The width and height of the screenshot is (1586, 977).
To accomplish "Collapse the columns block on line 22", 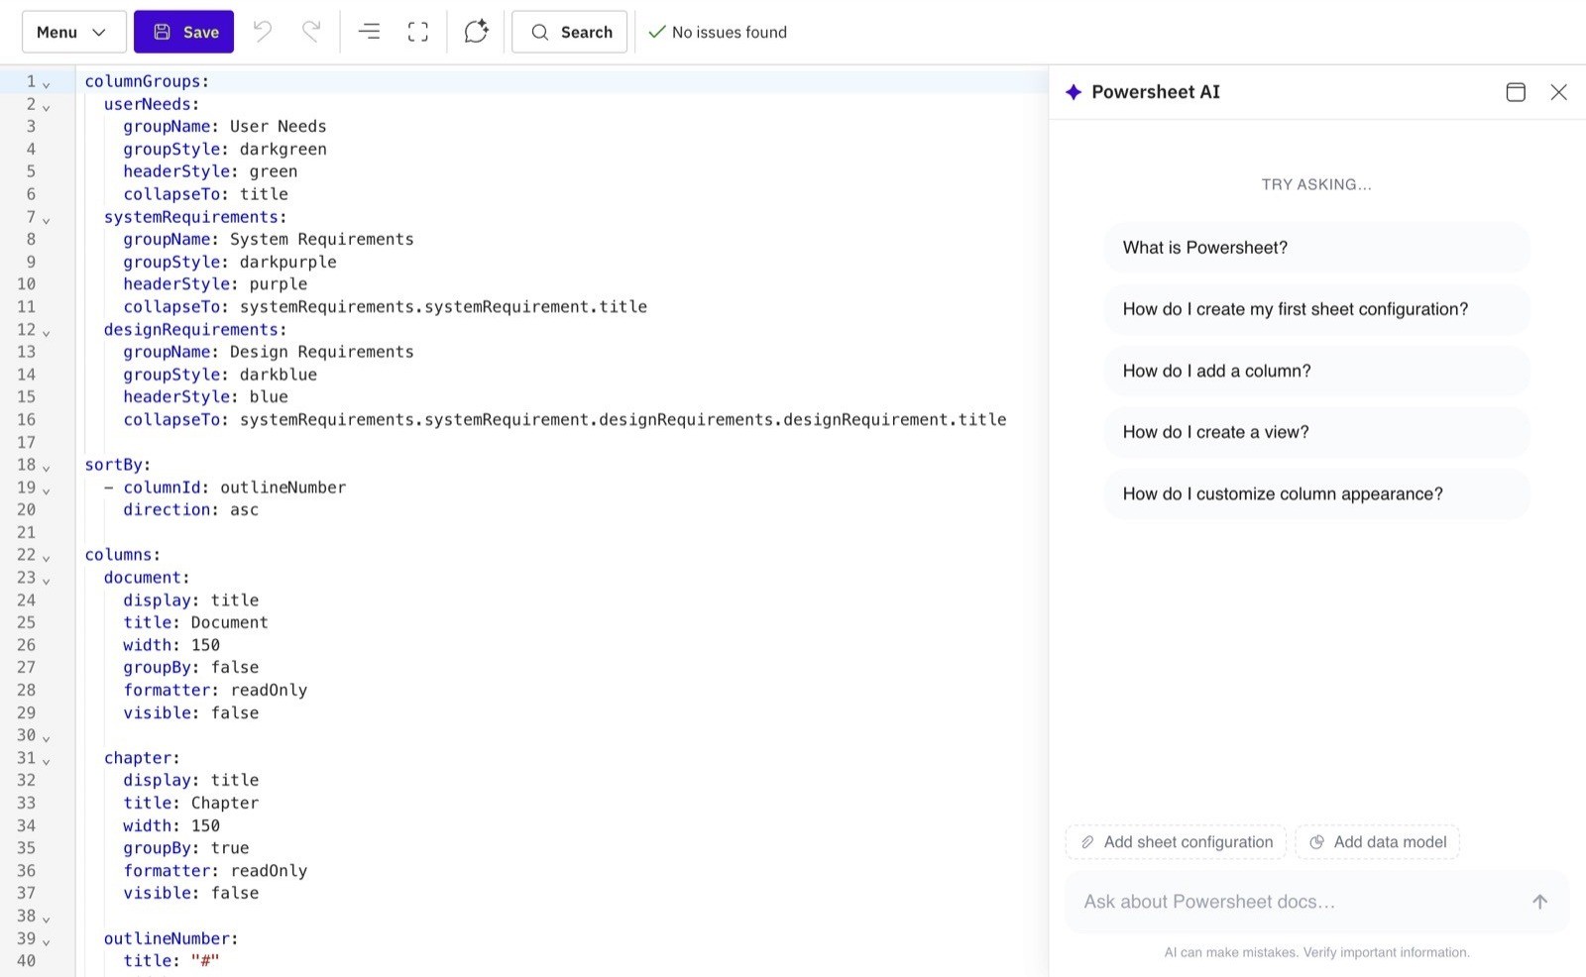I will click(46, 557).
